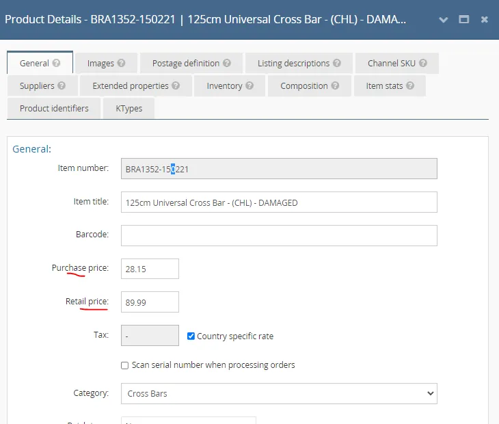The width and height of the screenshot is (499, 424).
Task: Click help icon next to Suppliers
Action: pos(62,85)
